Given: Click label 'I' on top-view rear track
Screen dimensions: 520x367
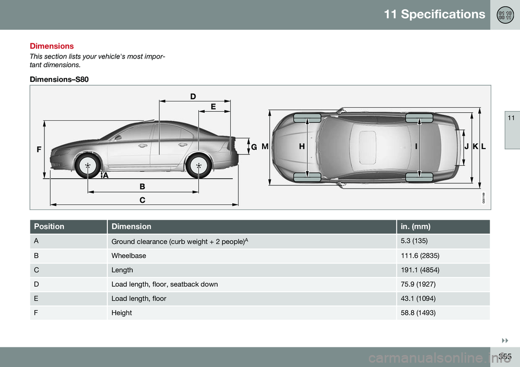Looking at the screenshot, I should pos(416,146).
